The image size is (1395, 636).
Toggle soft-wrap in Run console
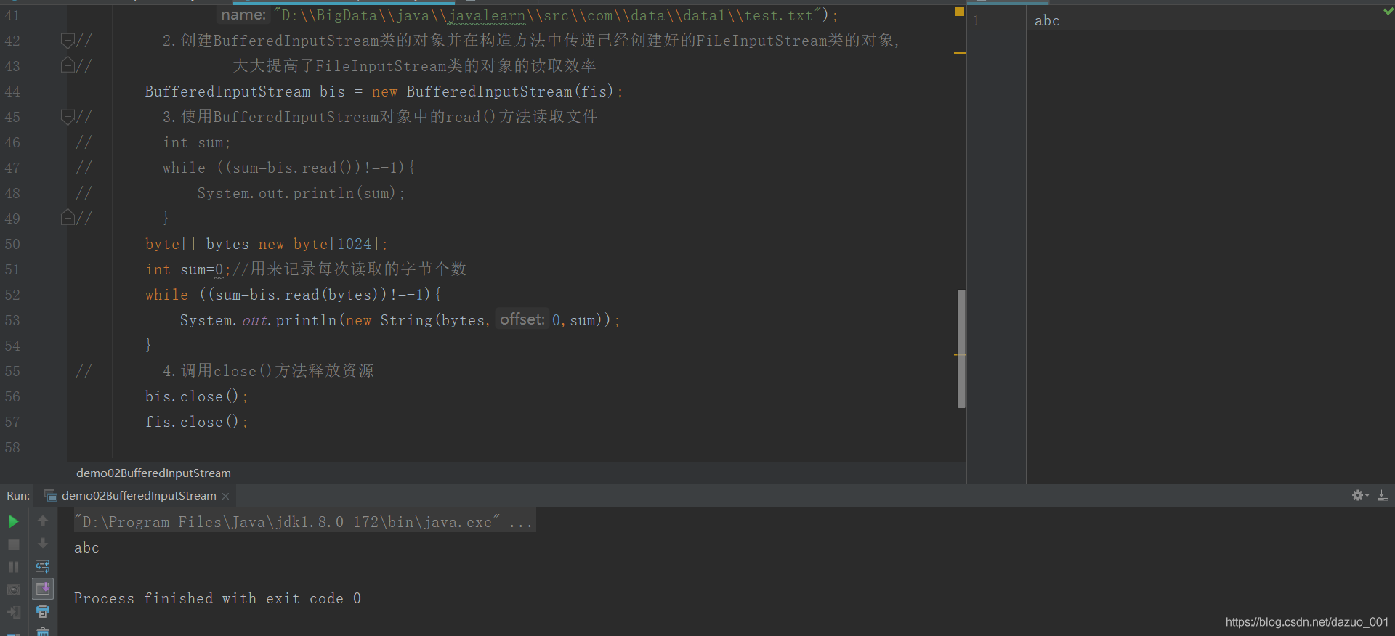pos(43,566)
